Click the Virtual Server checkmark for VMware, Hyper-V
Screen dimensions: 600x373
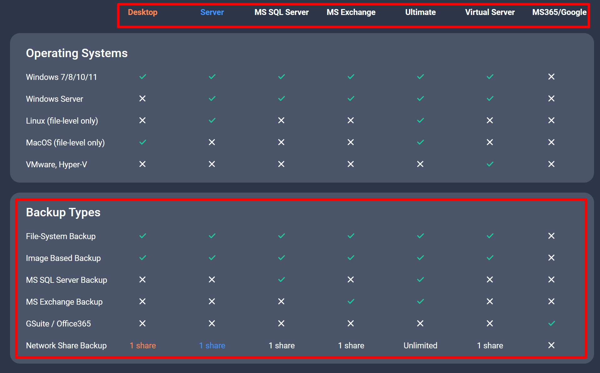tap(490, 164)
